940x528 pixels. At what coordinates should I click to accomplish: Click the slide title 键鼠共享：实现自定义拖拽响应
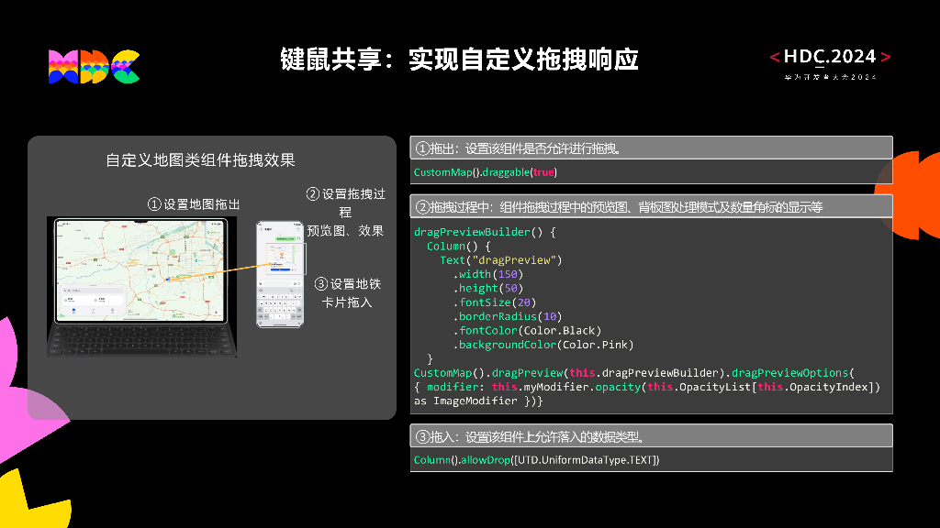pyautogui.click(x=459, y=60)
